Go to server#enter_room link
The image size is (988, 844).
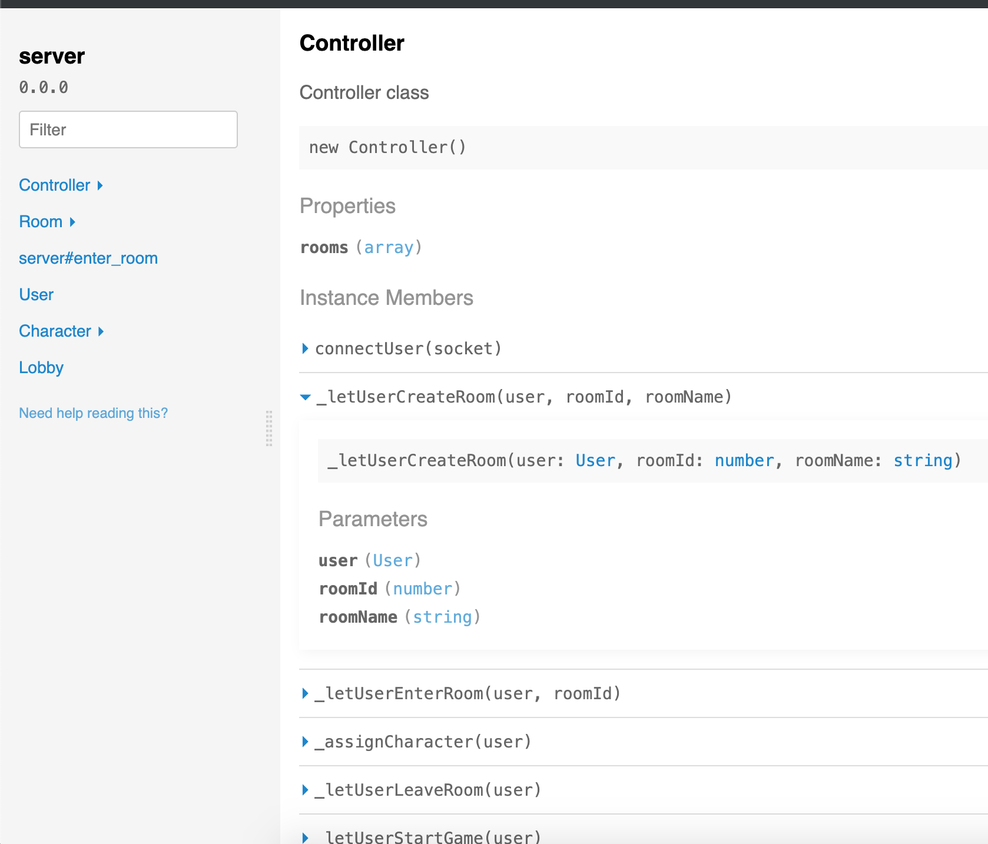click(88, 258)
